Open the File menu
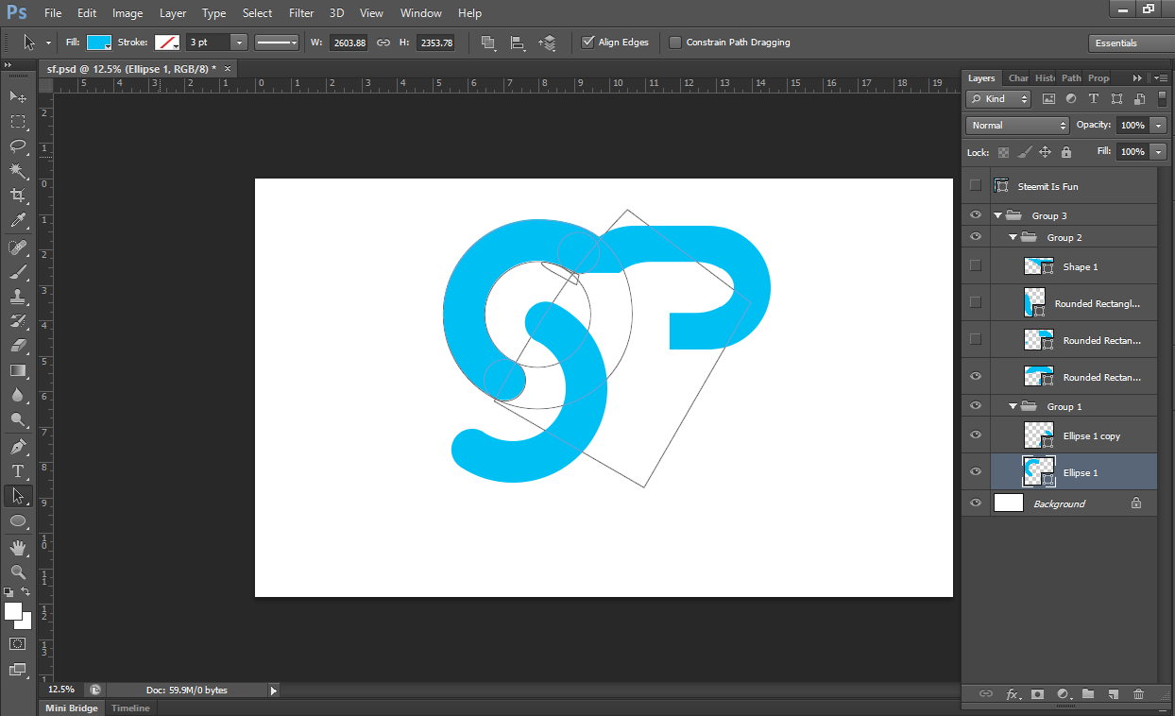 click(x=53, y=13)
